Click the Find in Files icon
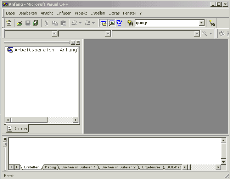Viewport: 230px width, 179px height. click(x=130, y=23)
